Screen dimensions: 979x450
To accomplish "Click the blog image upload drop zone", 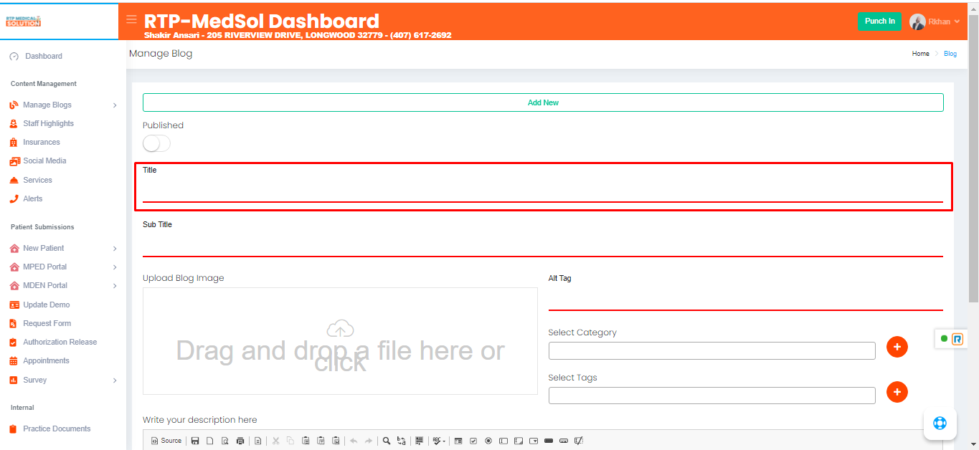I will (x=340, y=341).
